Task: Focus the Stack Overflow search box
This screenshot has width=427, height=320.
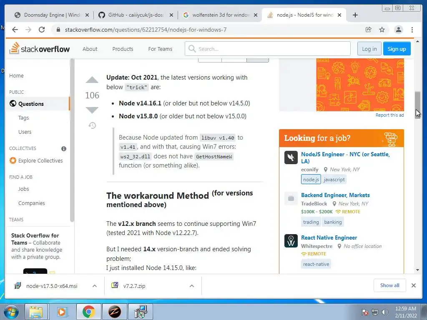Action: click(267, 49)
